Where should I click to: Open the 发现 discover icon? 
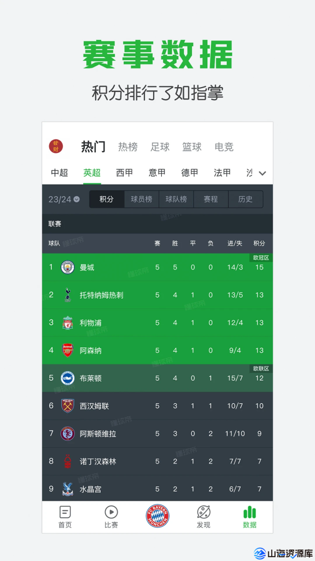tap(203, 516)
